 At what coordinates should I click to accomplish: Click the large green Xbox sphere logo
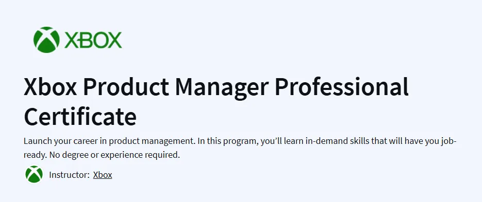[46, 40]
